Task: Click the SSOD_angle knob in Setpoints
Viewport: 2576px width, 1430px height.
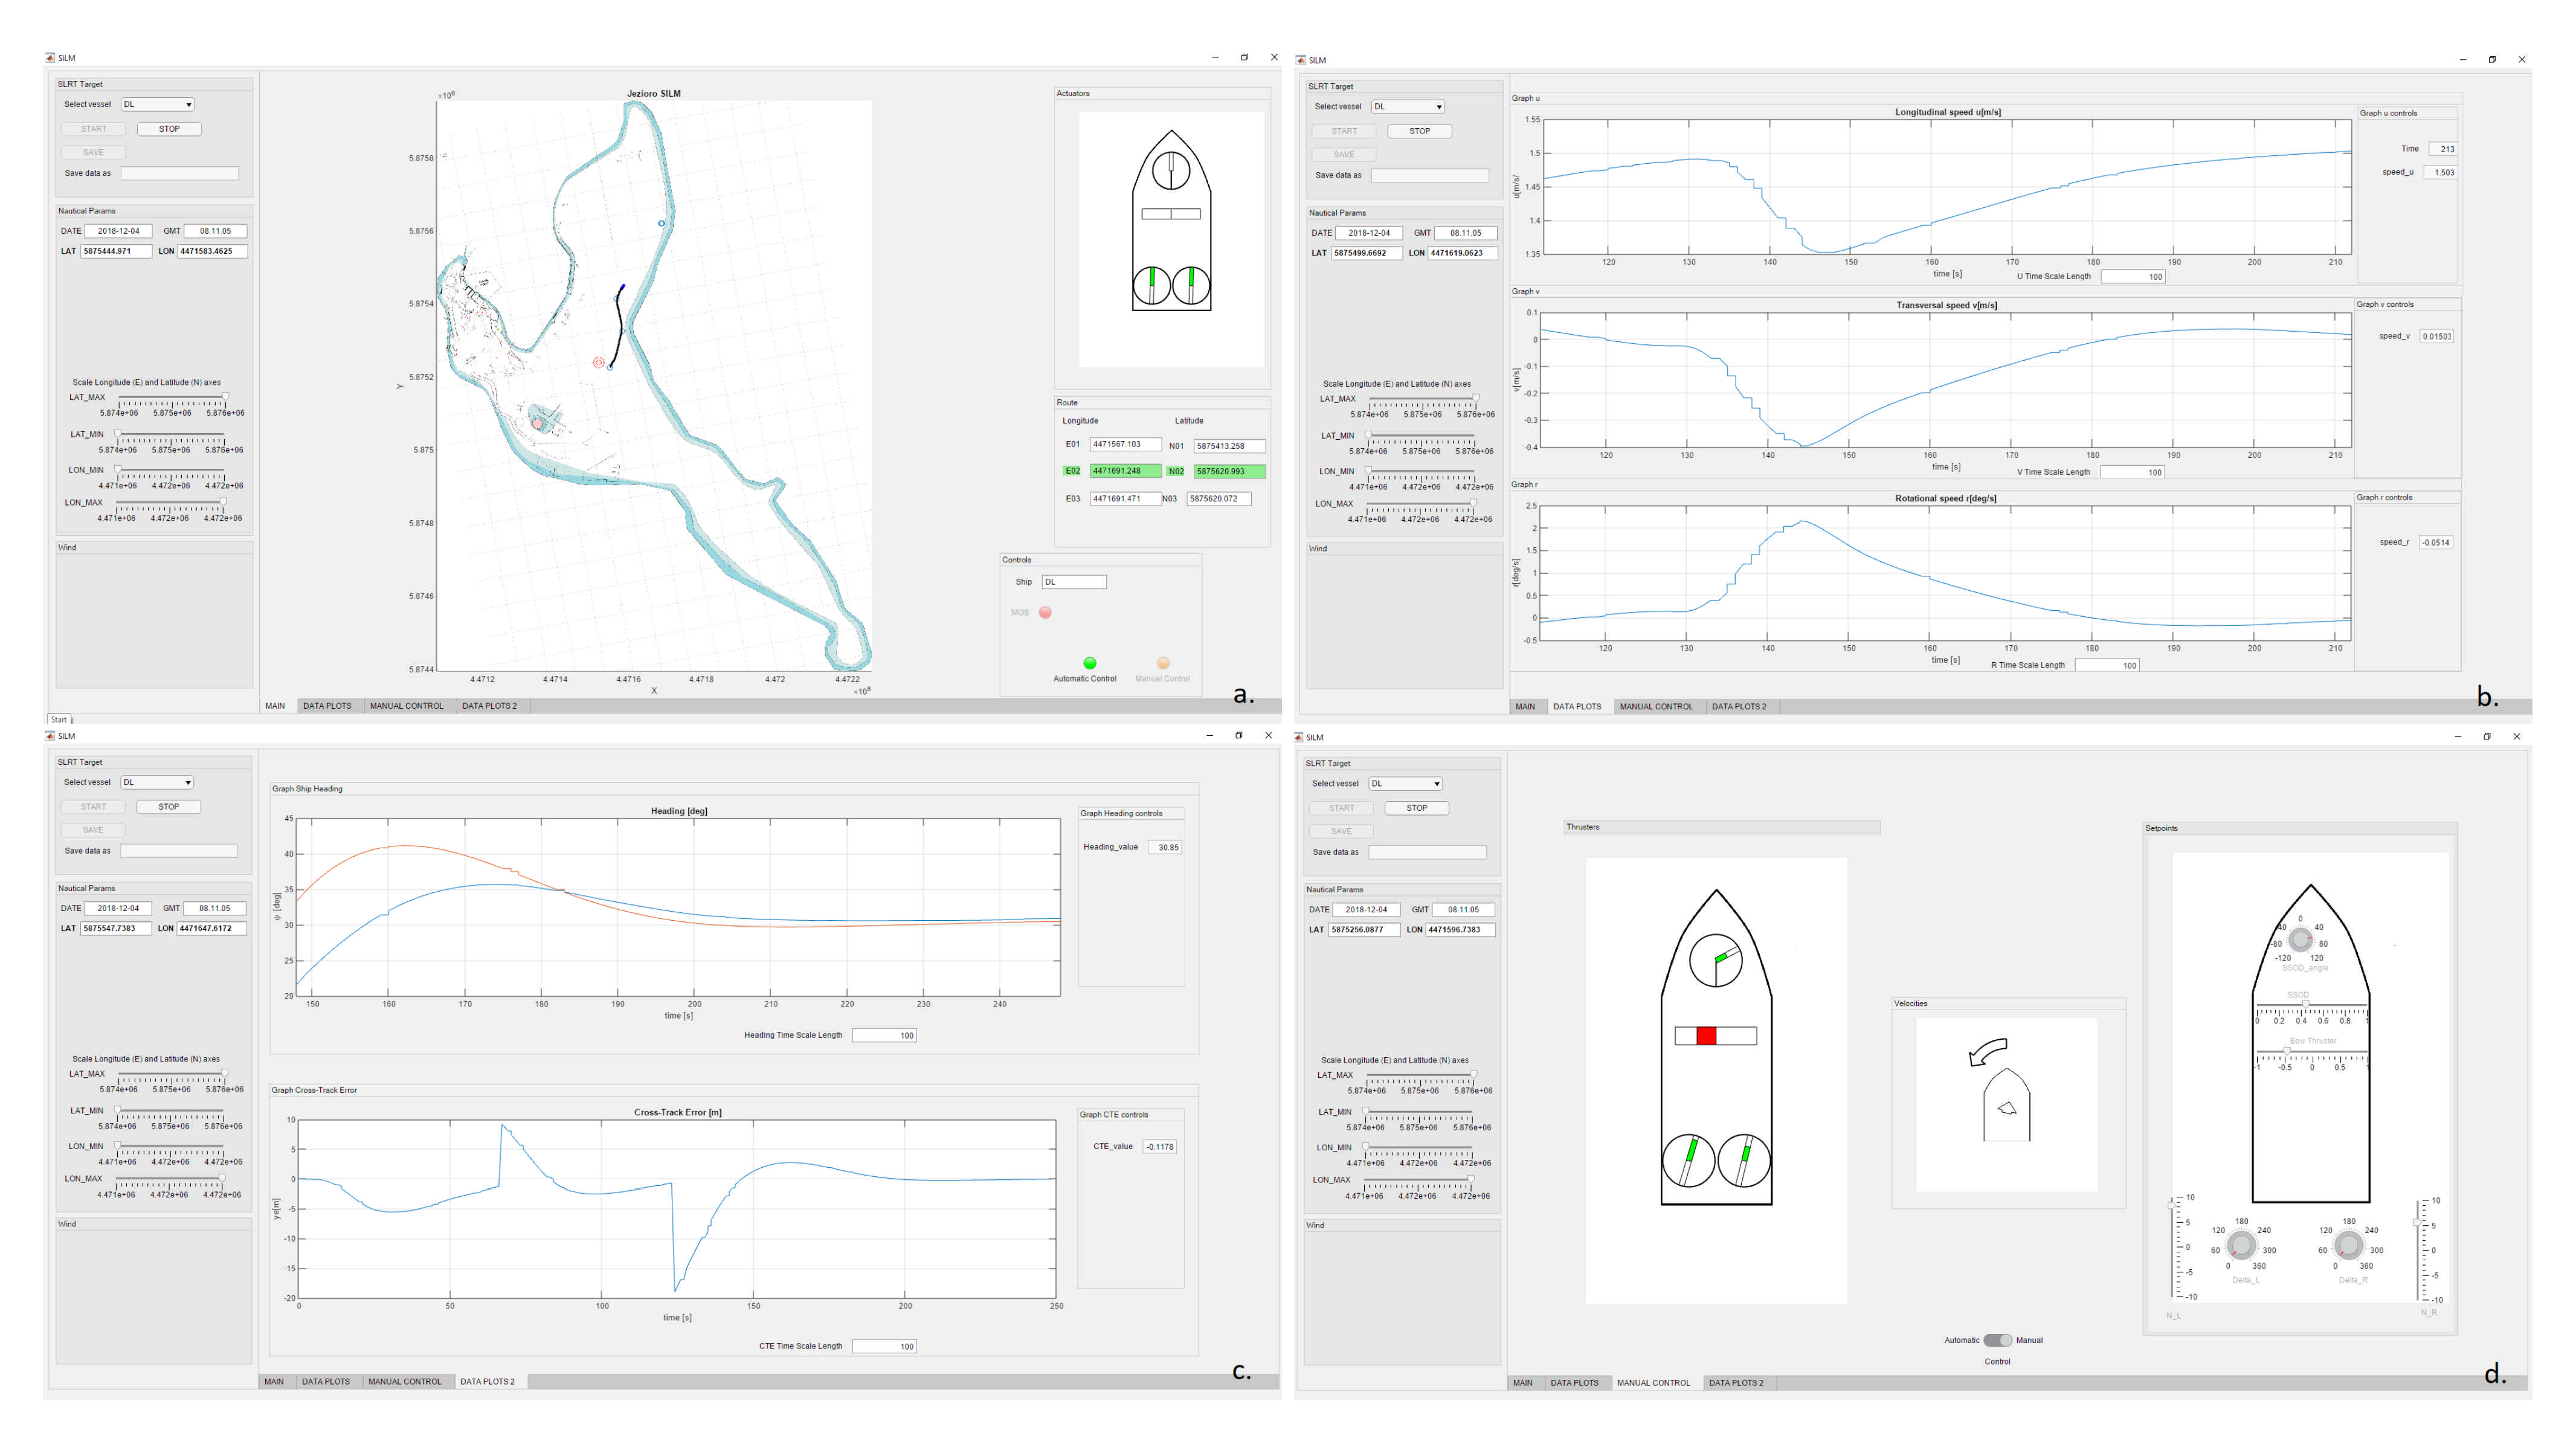Action: pyautogui.click(x=2300, y=939)
